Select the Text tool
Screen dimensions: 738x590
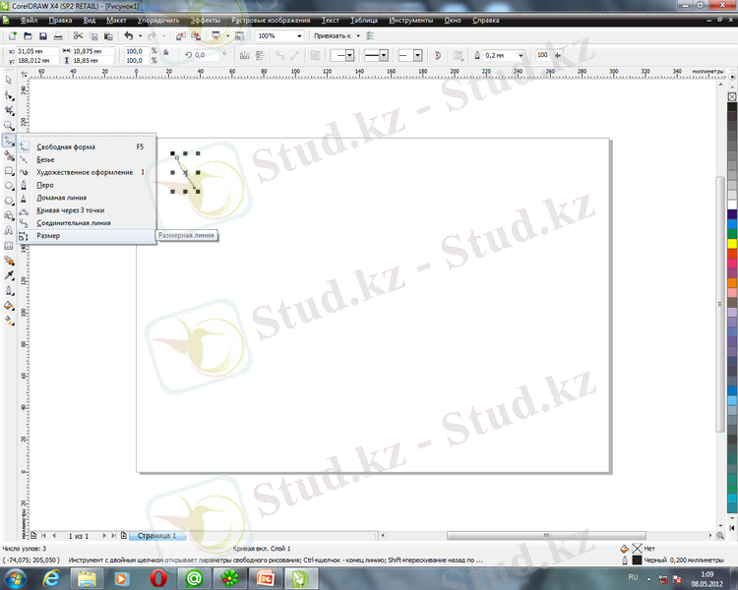click(x=9, y=230)
